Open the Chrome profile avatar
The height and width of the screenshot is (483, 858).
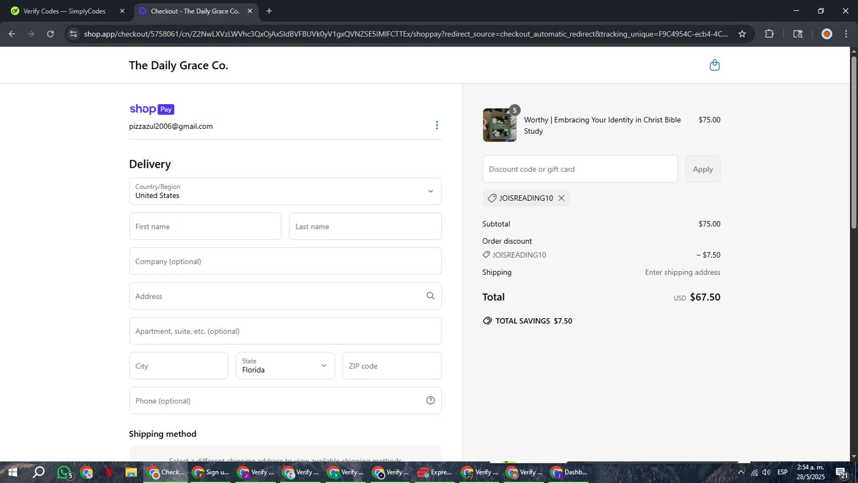tap(827, 34)
